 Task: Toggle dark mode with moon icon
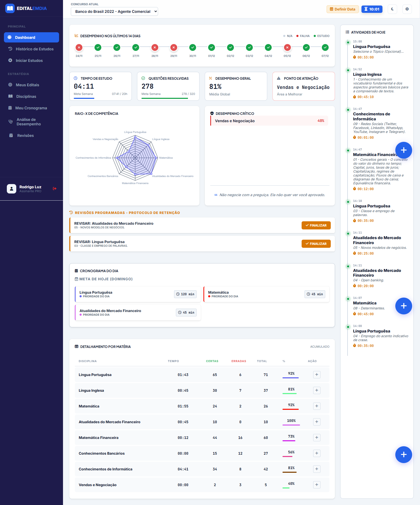(x=392, y=9)
